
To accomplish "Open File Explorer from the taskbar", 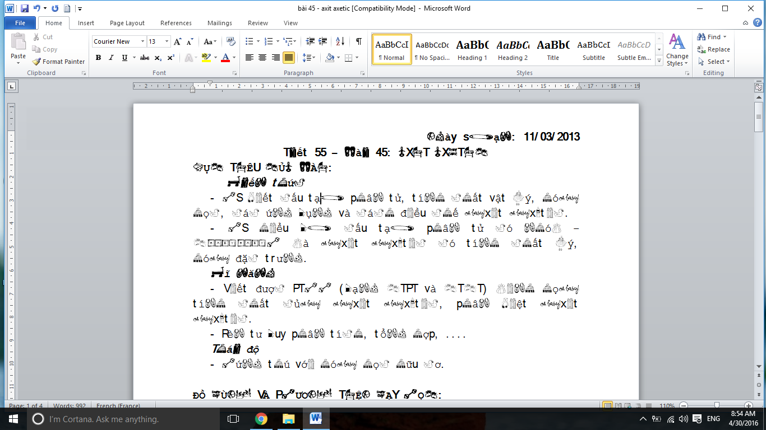I will click(288, 419).
